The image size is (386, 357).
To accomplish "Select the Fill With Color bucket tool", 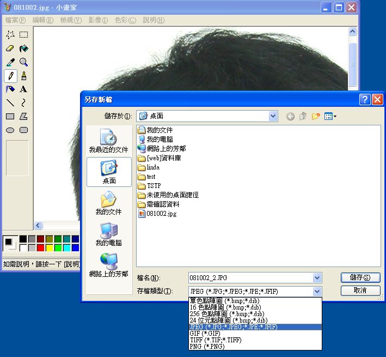I will (x=23, y=49).
